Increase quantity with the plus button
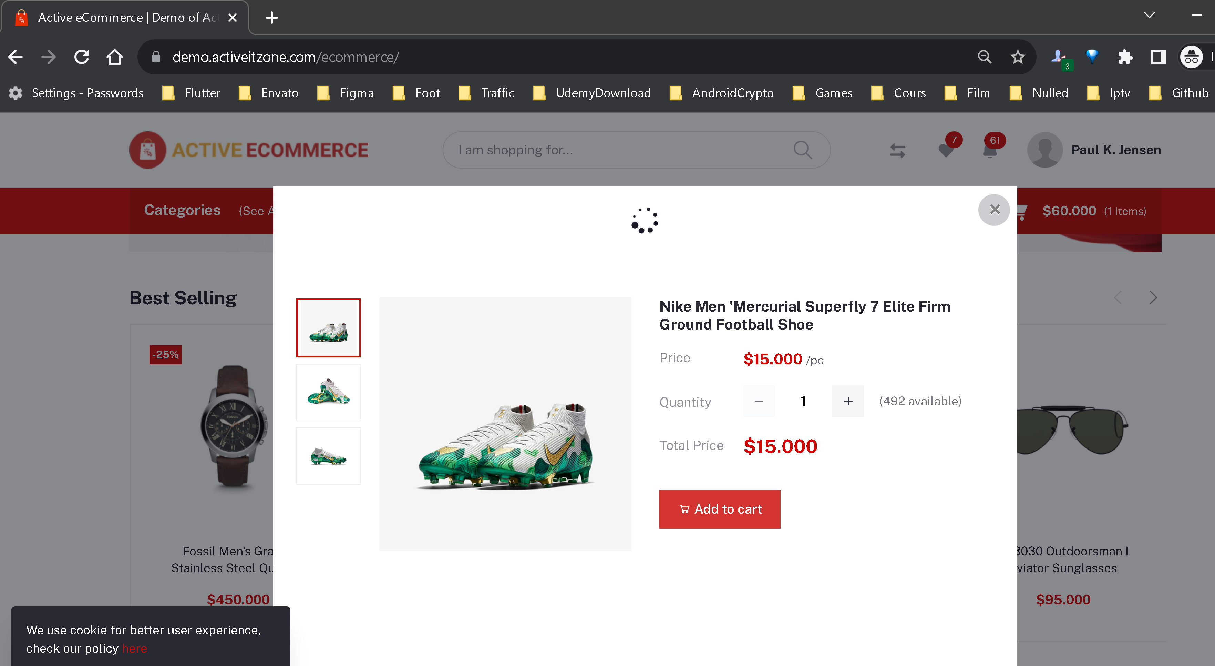This screenshot has width=1215, height=666. (847, 401)
